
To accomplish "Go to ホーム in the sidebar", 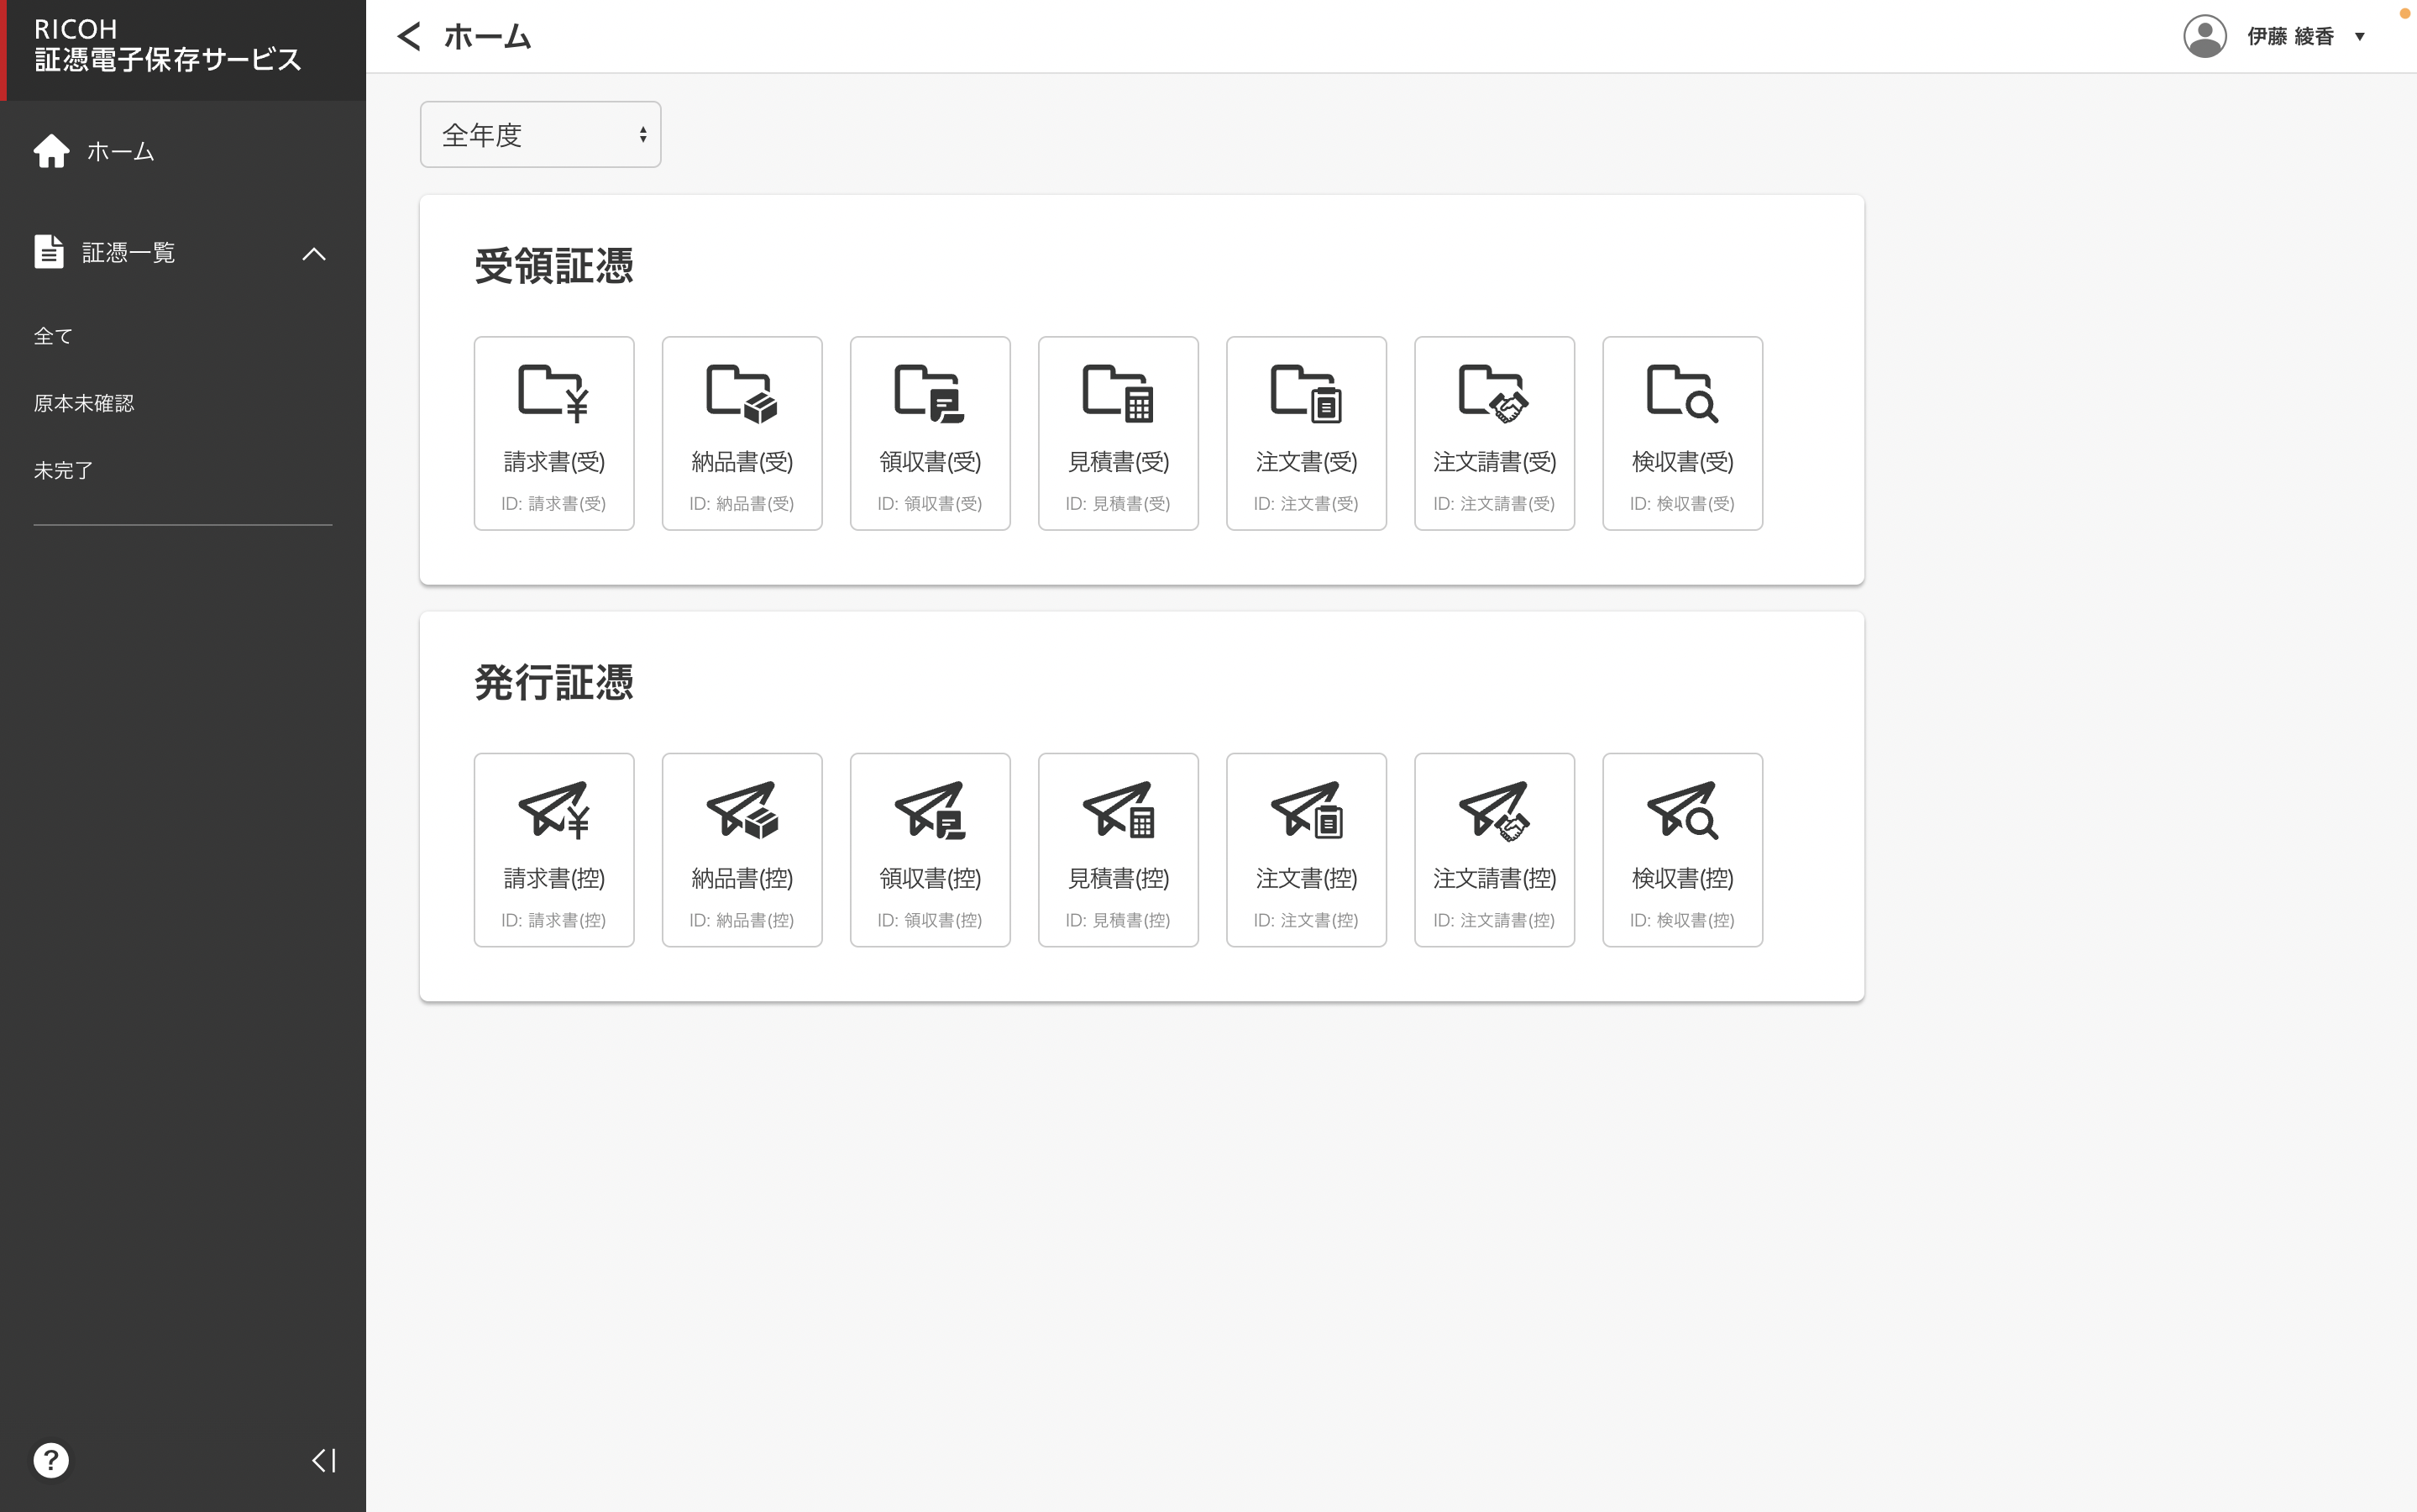I will pyautogui.click(x=120, y=152).
